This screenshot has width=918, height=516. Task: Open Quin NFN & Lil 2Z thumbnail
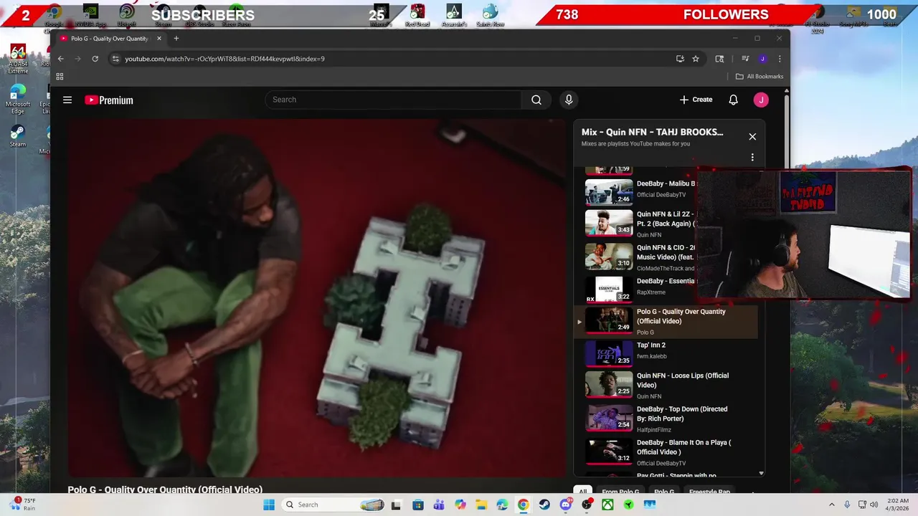609,222
